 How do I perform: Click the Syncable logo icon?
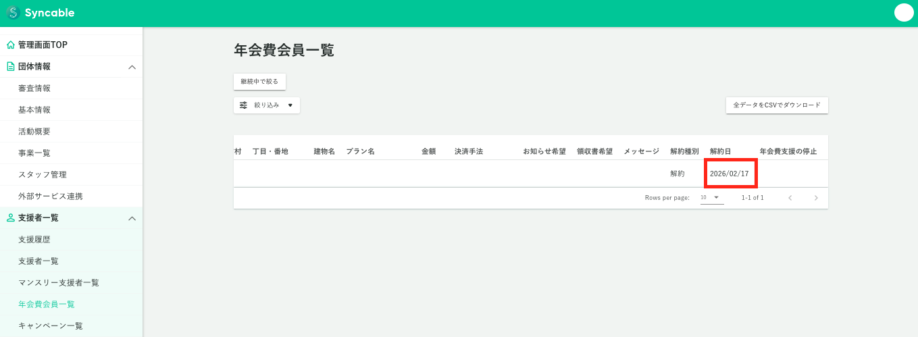tap(13, 13)
